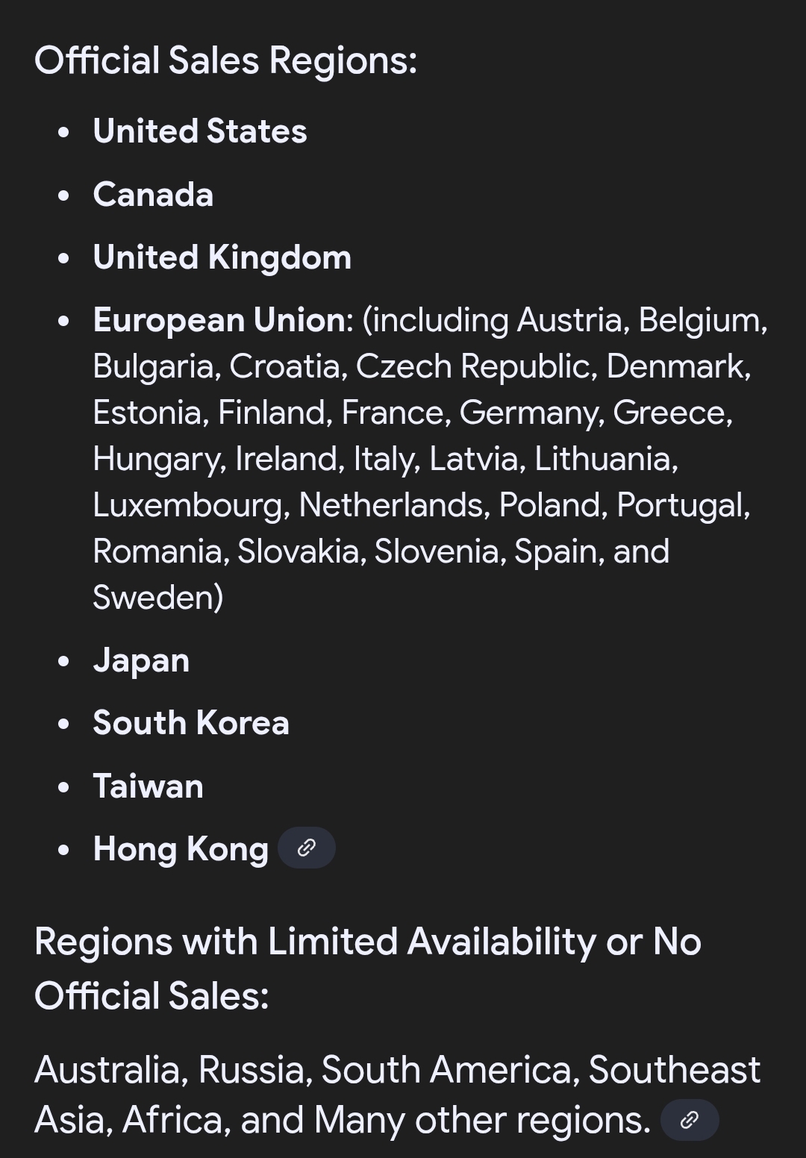Open the source link icon after 'other regions.'
Viewport: 806px width, 1158px height.
(690, 1120)
